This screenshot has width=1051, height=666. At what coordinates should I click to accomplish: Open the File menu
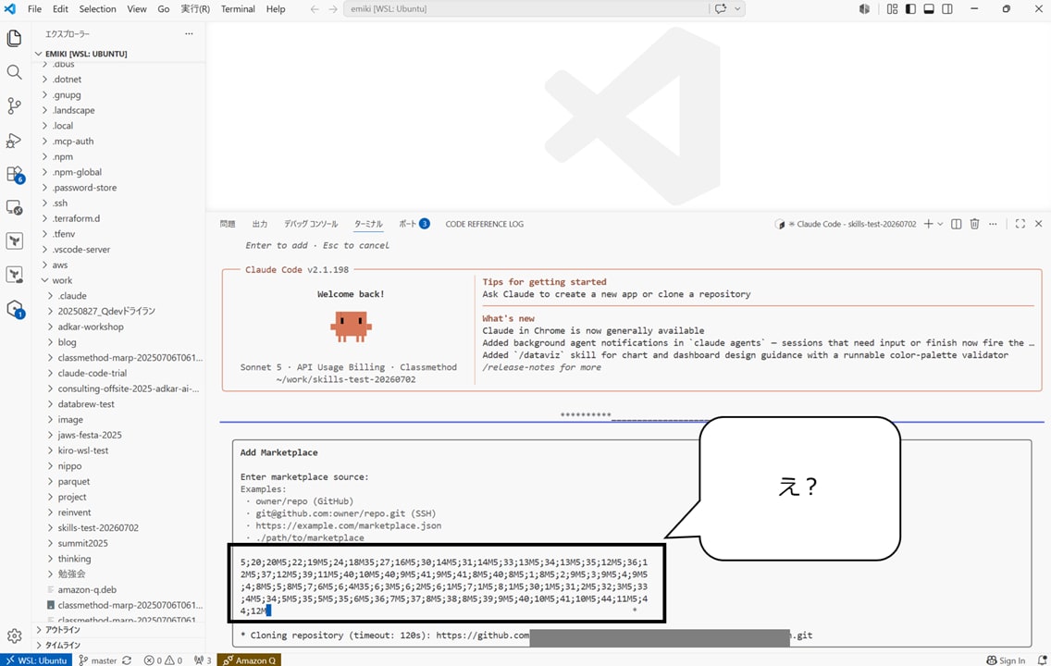34,8
